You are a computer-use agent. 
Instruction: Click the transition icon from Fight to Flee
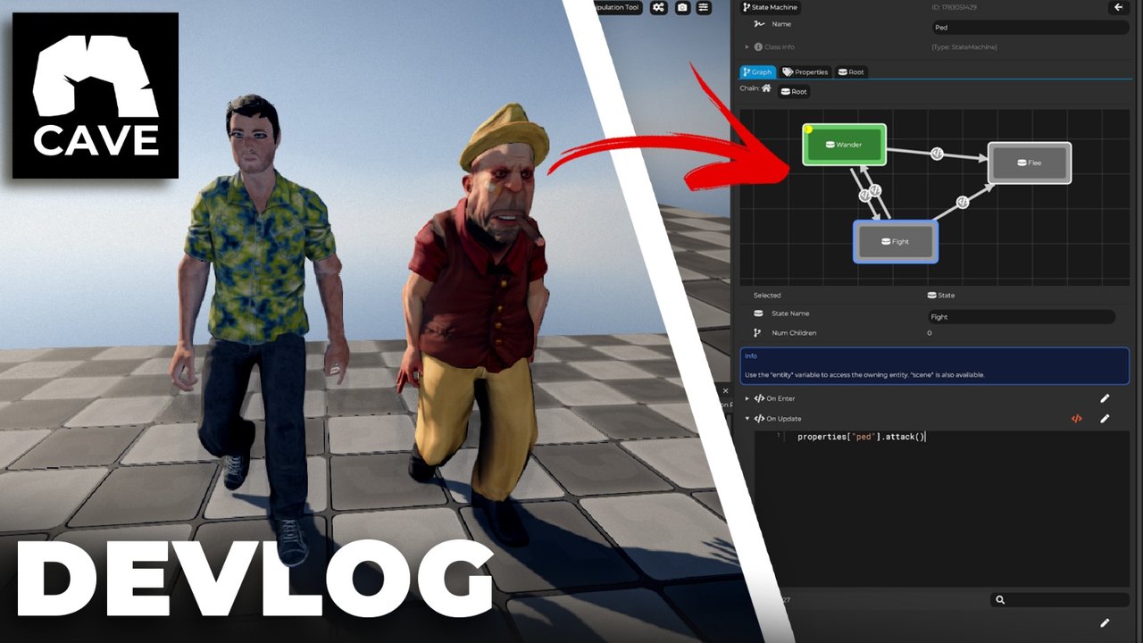(x=963, y=202)
